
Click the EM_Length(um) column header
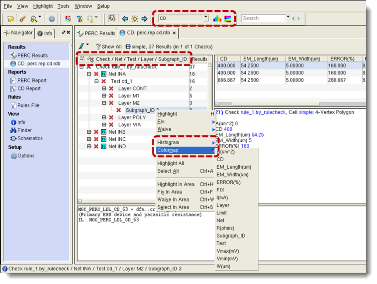(x=263, y=59)
